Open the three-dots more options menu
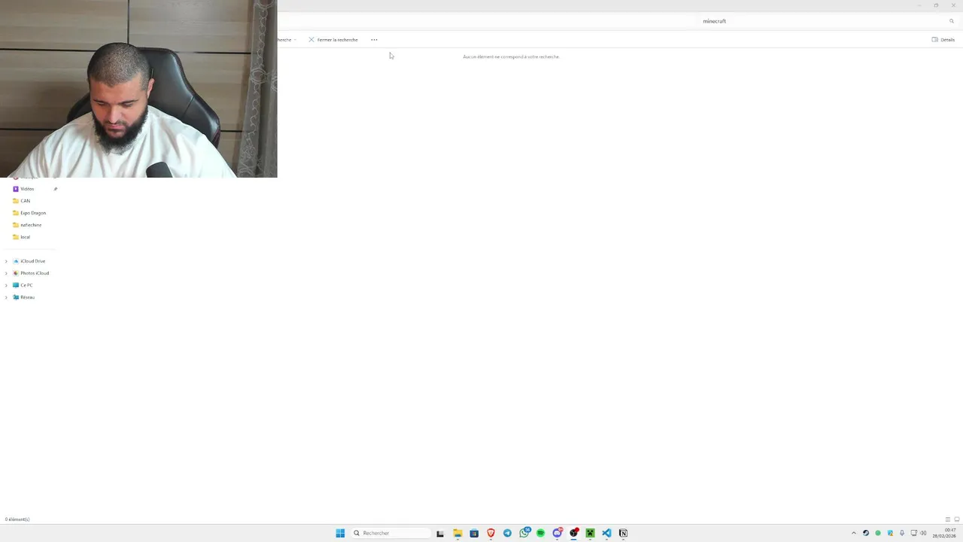Screen dimensions: 963x542 click(x=374, y=39)
